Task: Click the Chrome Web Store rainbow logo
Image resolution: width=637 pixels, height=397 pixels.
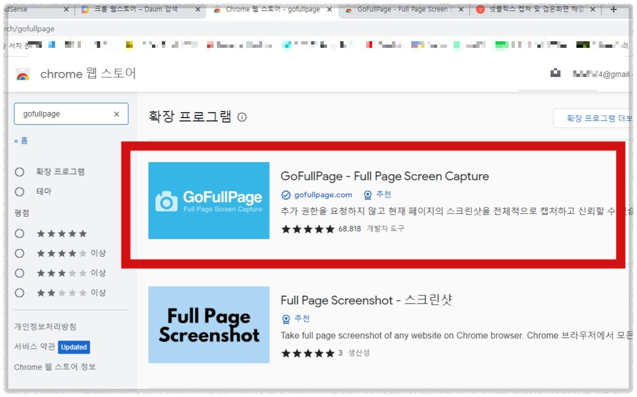Action: [23, 74]
